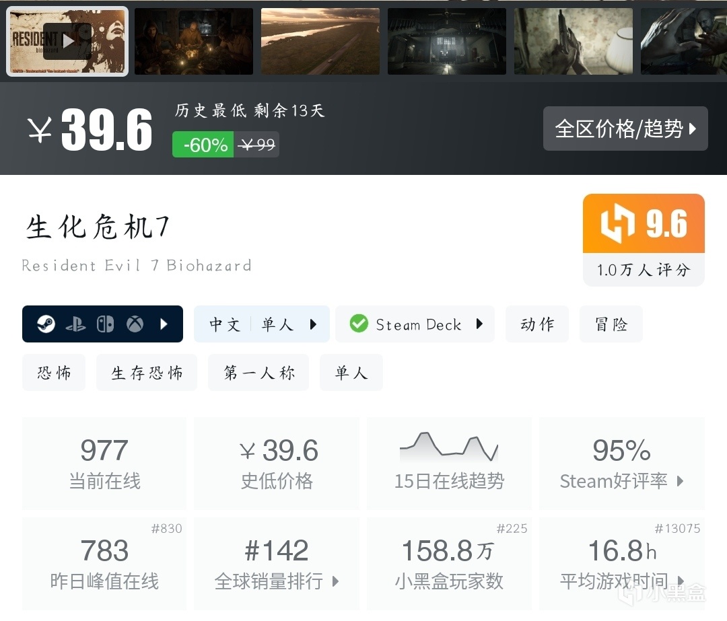The width and height of the screenshot is (727, 621).
Task: Click the 历史最低 剩余13天 label
Action: coord(250,110)
